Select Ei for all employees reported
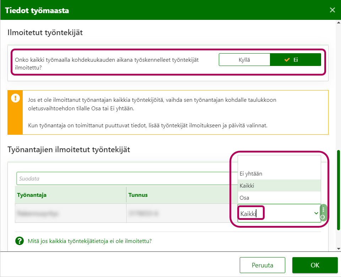 click(296, 60)
